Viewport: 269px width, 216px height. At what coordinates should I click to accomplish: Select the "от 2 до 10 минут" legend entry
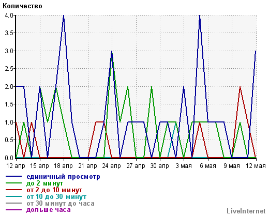pos(54,190)
